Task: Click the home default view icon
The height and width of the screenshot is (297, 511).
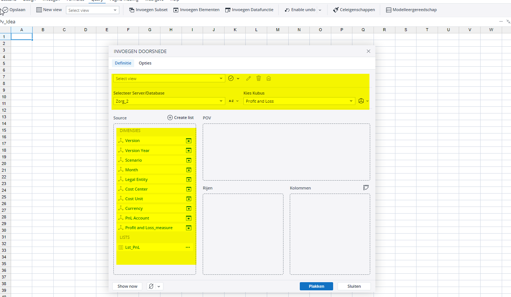Action: pyautogui.click(x=269, y=78)
